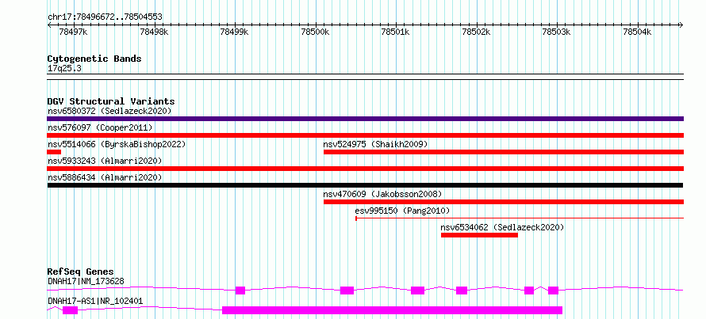Open the nsv5514066 (ByrskaBishop2022) label
This screenshot has width=706, height=319.
tap(116, 144)
